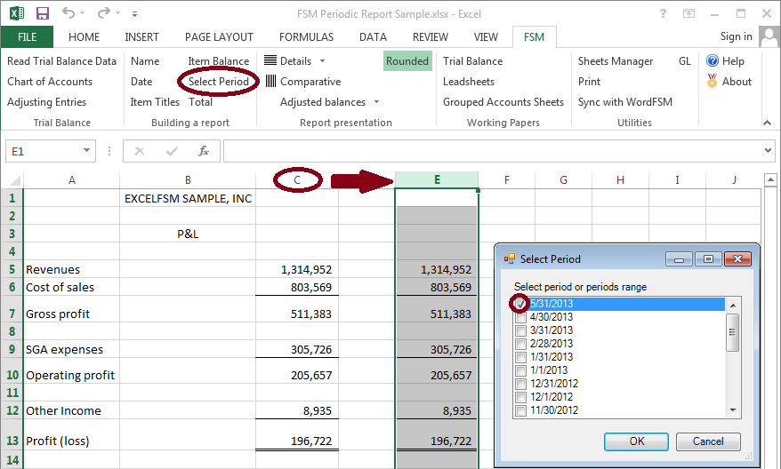This screenshot has width=781, height=469.
Task: Click OK in Select Period dialog
Action: pyautogui.click(x=636, y=441)
